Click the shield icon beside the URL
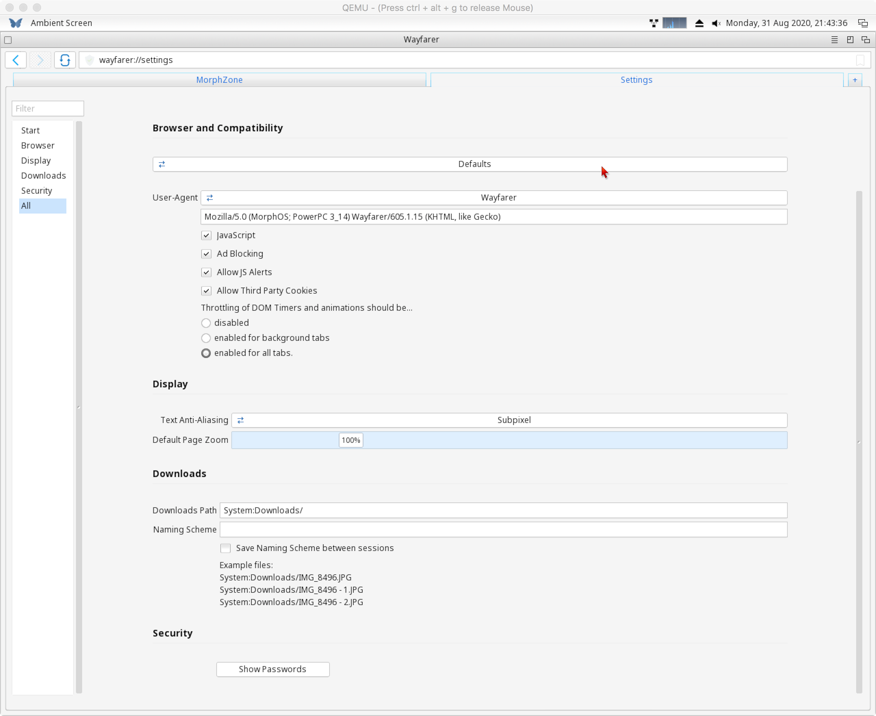Viewport: 876px width, 716px height. tap(89, 60)
